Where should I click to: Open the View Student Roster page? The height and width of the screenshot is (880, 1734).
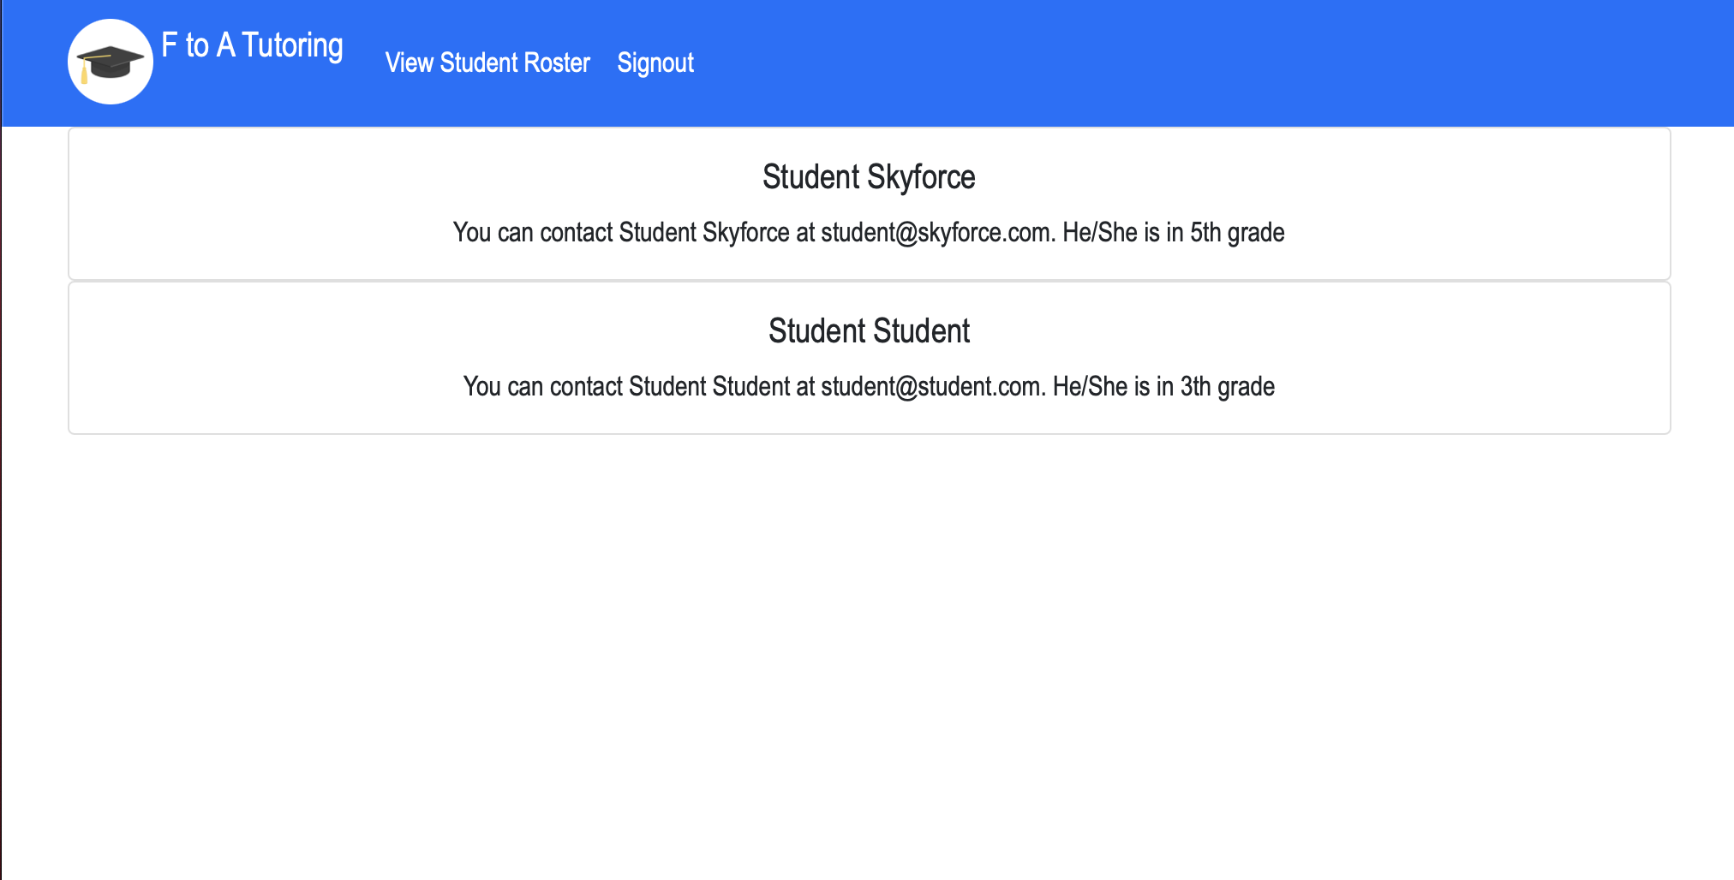click(487, 62)
